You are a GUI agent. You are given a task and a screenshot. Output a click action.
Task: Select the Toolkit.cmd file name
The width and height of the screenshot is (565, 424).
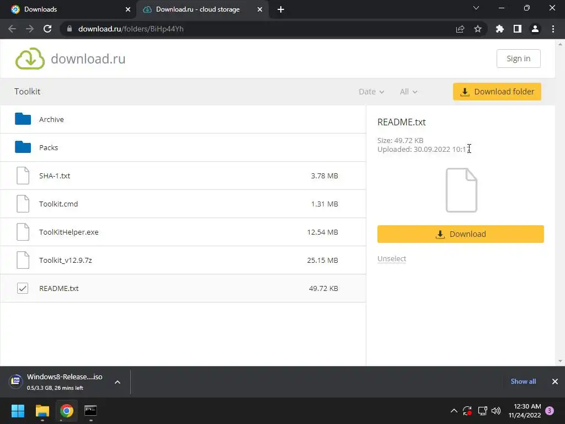click(x=58, y=204)
